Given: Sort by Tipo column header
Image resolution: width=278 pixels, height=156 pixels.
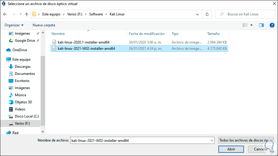Looking at the screenshot, I should point(175,34).
